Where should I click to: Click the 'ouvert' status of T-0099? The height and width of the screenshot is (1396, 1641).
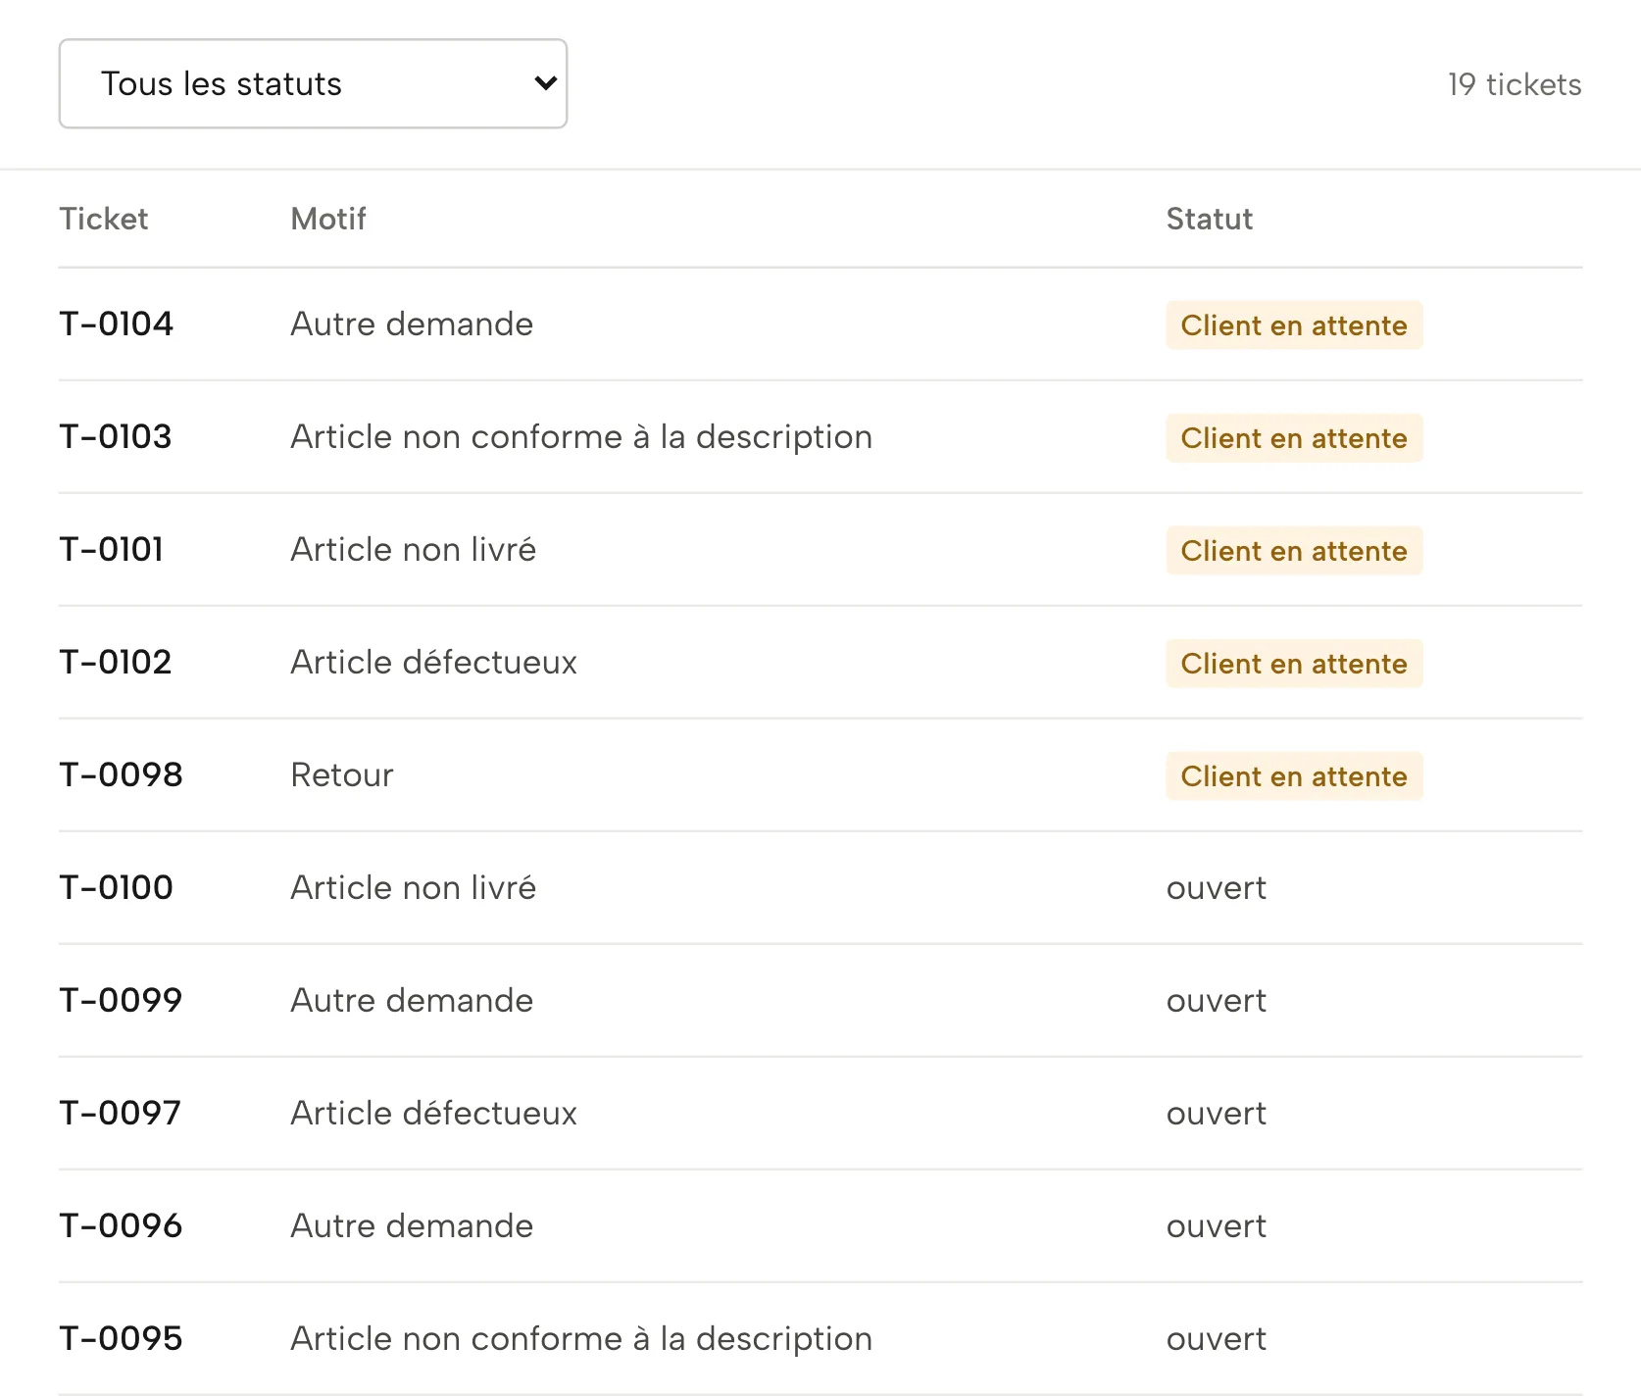click(1217, 1001)
